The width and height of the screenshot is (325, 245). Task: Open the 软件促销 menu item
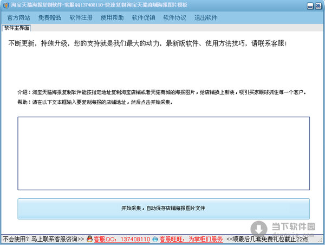pos(144,18)
